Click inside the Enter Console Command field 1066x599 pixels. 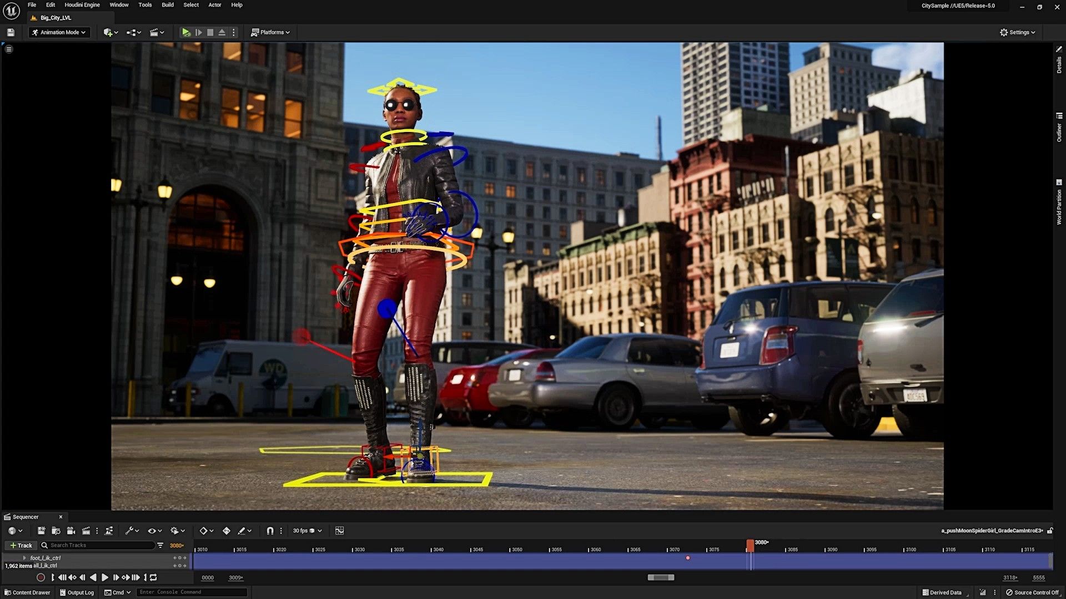pos(192,592)
